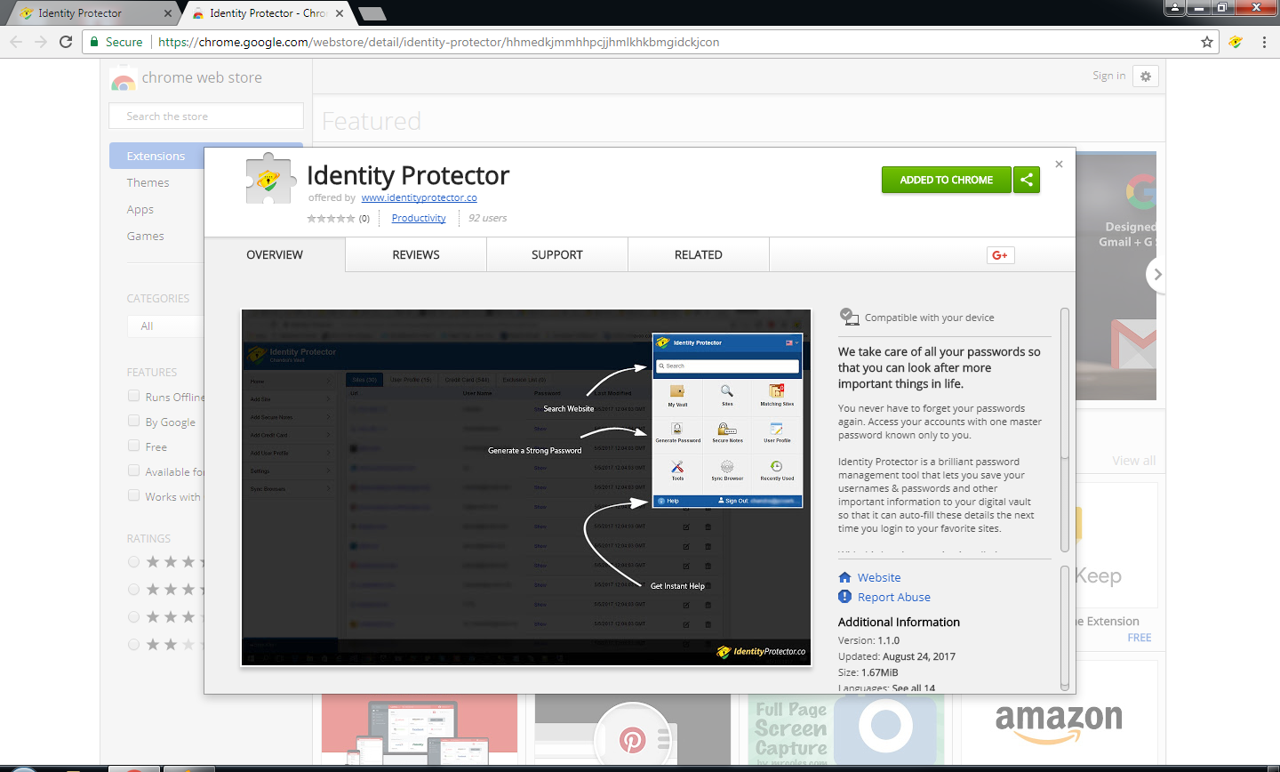Click the Productivity category link
Image resolution: width=1280 pixels, height=772 pixels.
coord(419,218)
